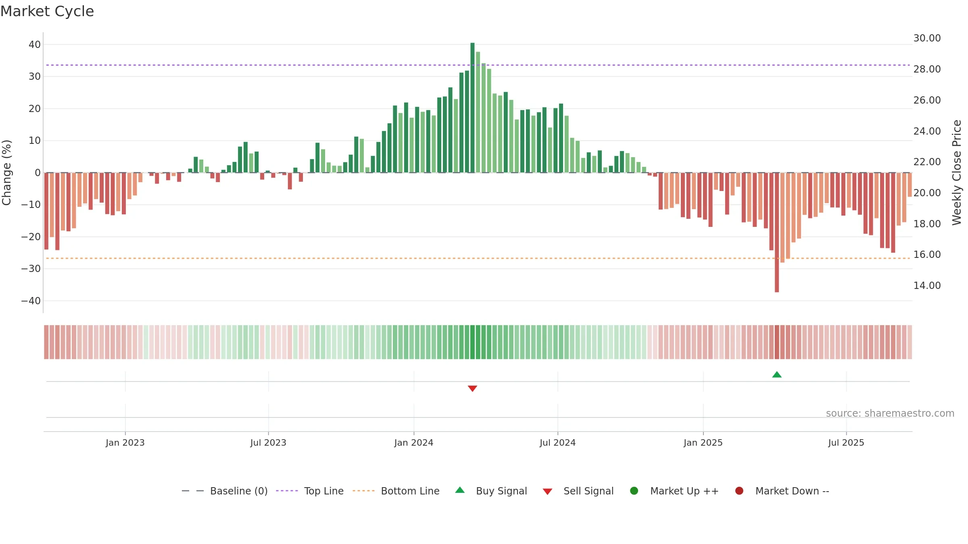Viewport: 968px width, 544px height.
Task: Click the green triangle icon in legend
Action: pyautogui.click(x=460, y=490)
